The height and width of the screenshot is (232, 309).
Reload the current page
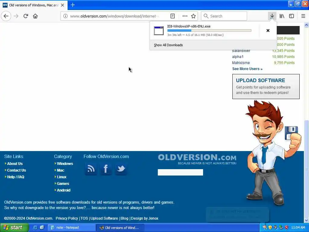(26, 16)
